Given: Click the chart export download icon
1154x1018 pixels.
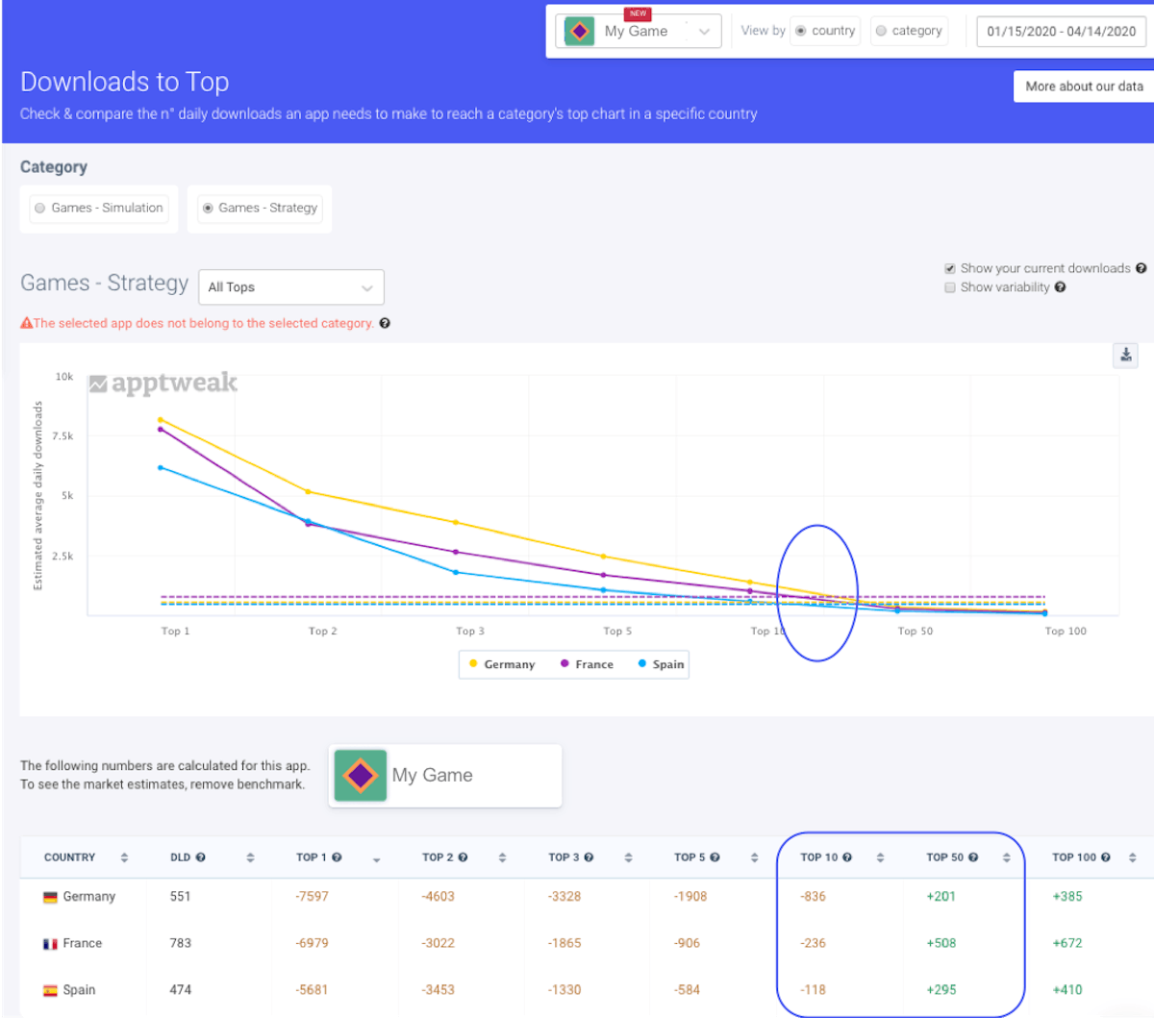Looking at the screenshot, I should click(x=1125, y=355).
